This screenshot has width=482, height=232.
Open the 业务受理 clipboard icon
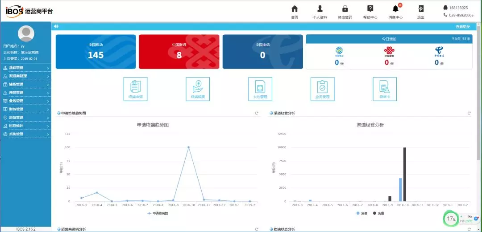pos(323,89)
